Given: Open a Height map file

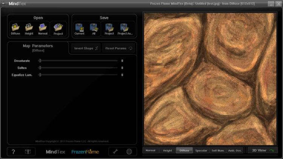Looking at the screenshot, I should (29, 29).
